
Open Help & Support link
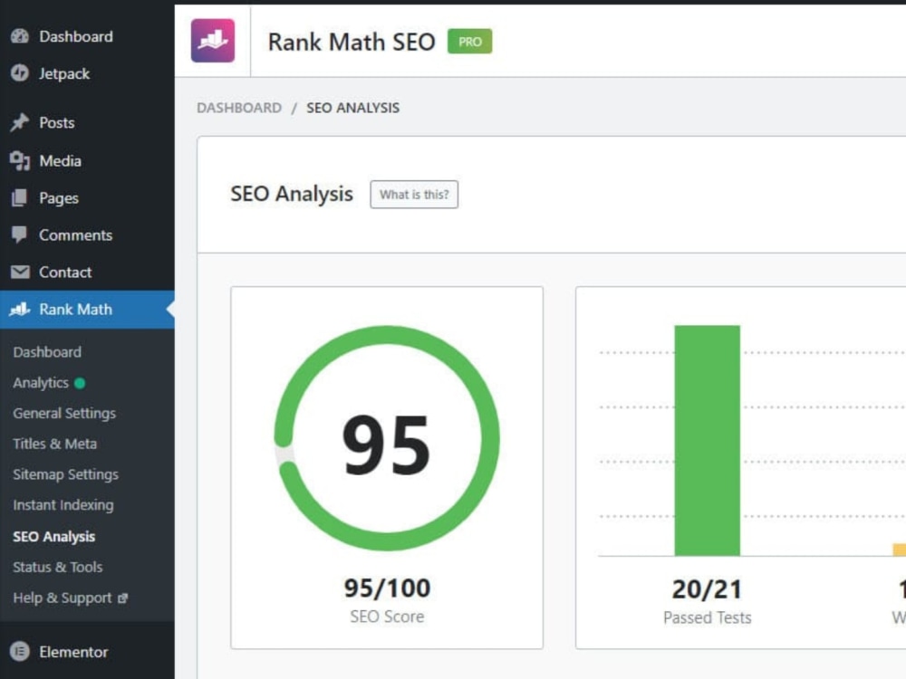point(63,598)
